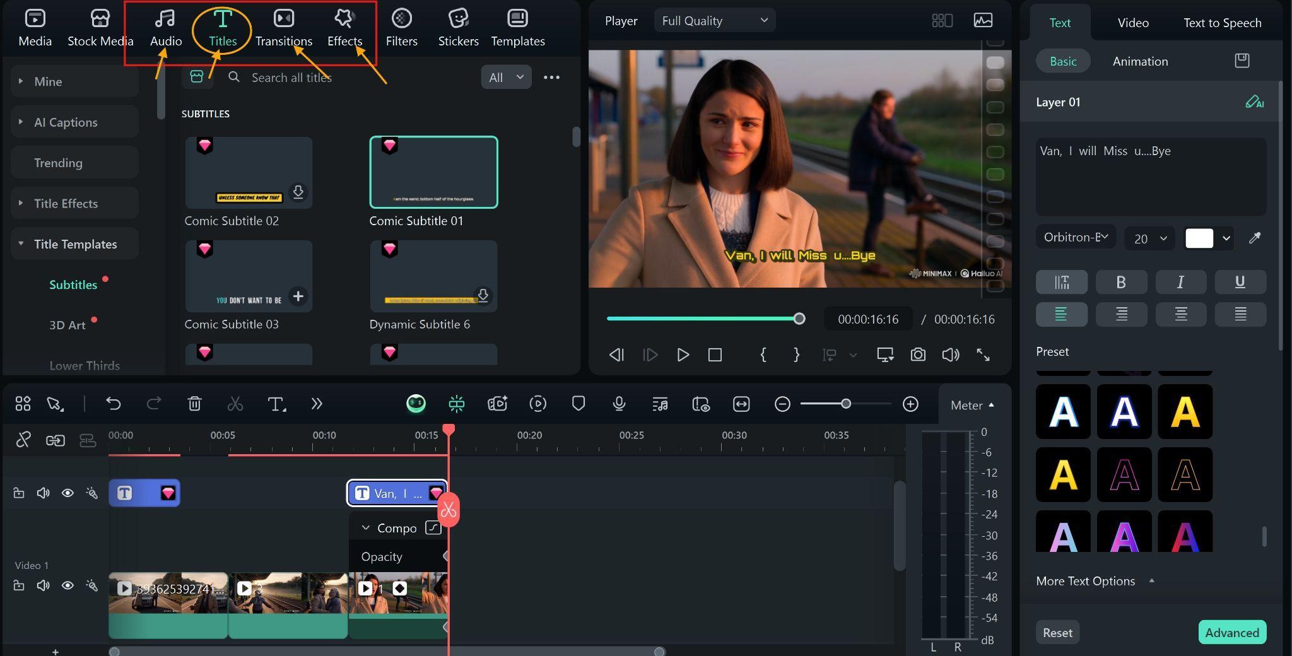
Task: Save text settings as custom preset
Action: (1242, 61)
